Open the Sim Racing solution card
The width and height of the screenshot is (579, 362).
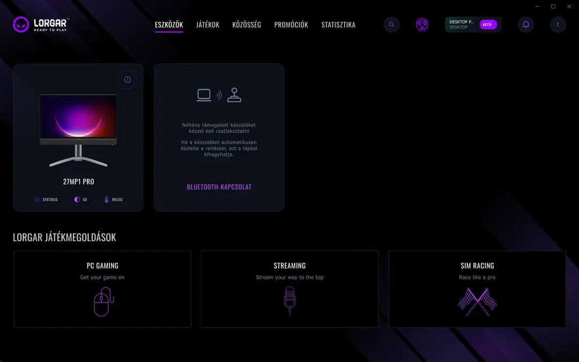pyautogui.click(x=477, y=289)
